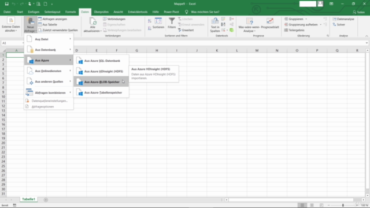Click the Redo icon
This screenshot has width=370, height=208.
pyautogui.click(x=22, y=4)
